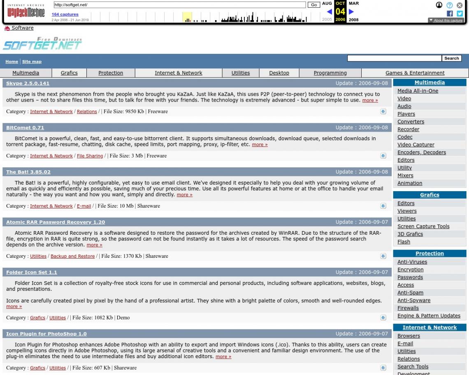Click the Search button
Image resolution: width=469 pixels, height=375 pixels.
point(451,58)
